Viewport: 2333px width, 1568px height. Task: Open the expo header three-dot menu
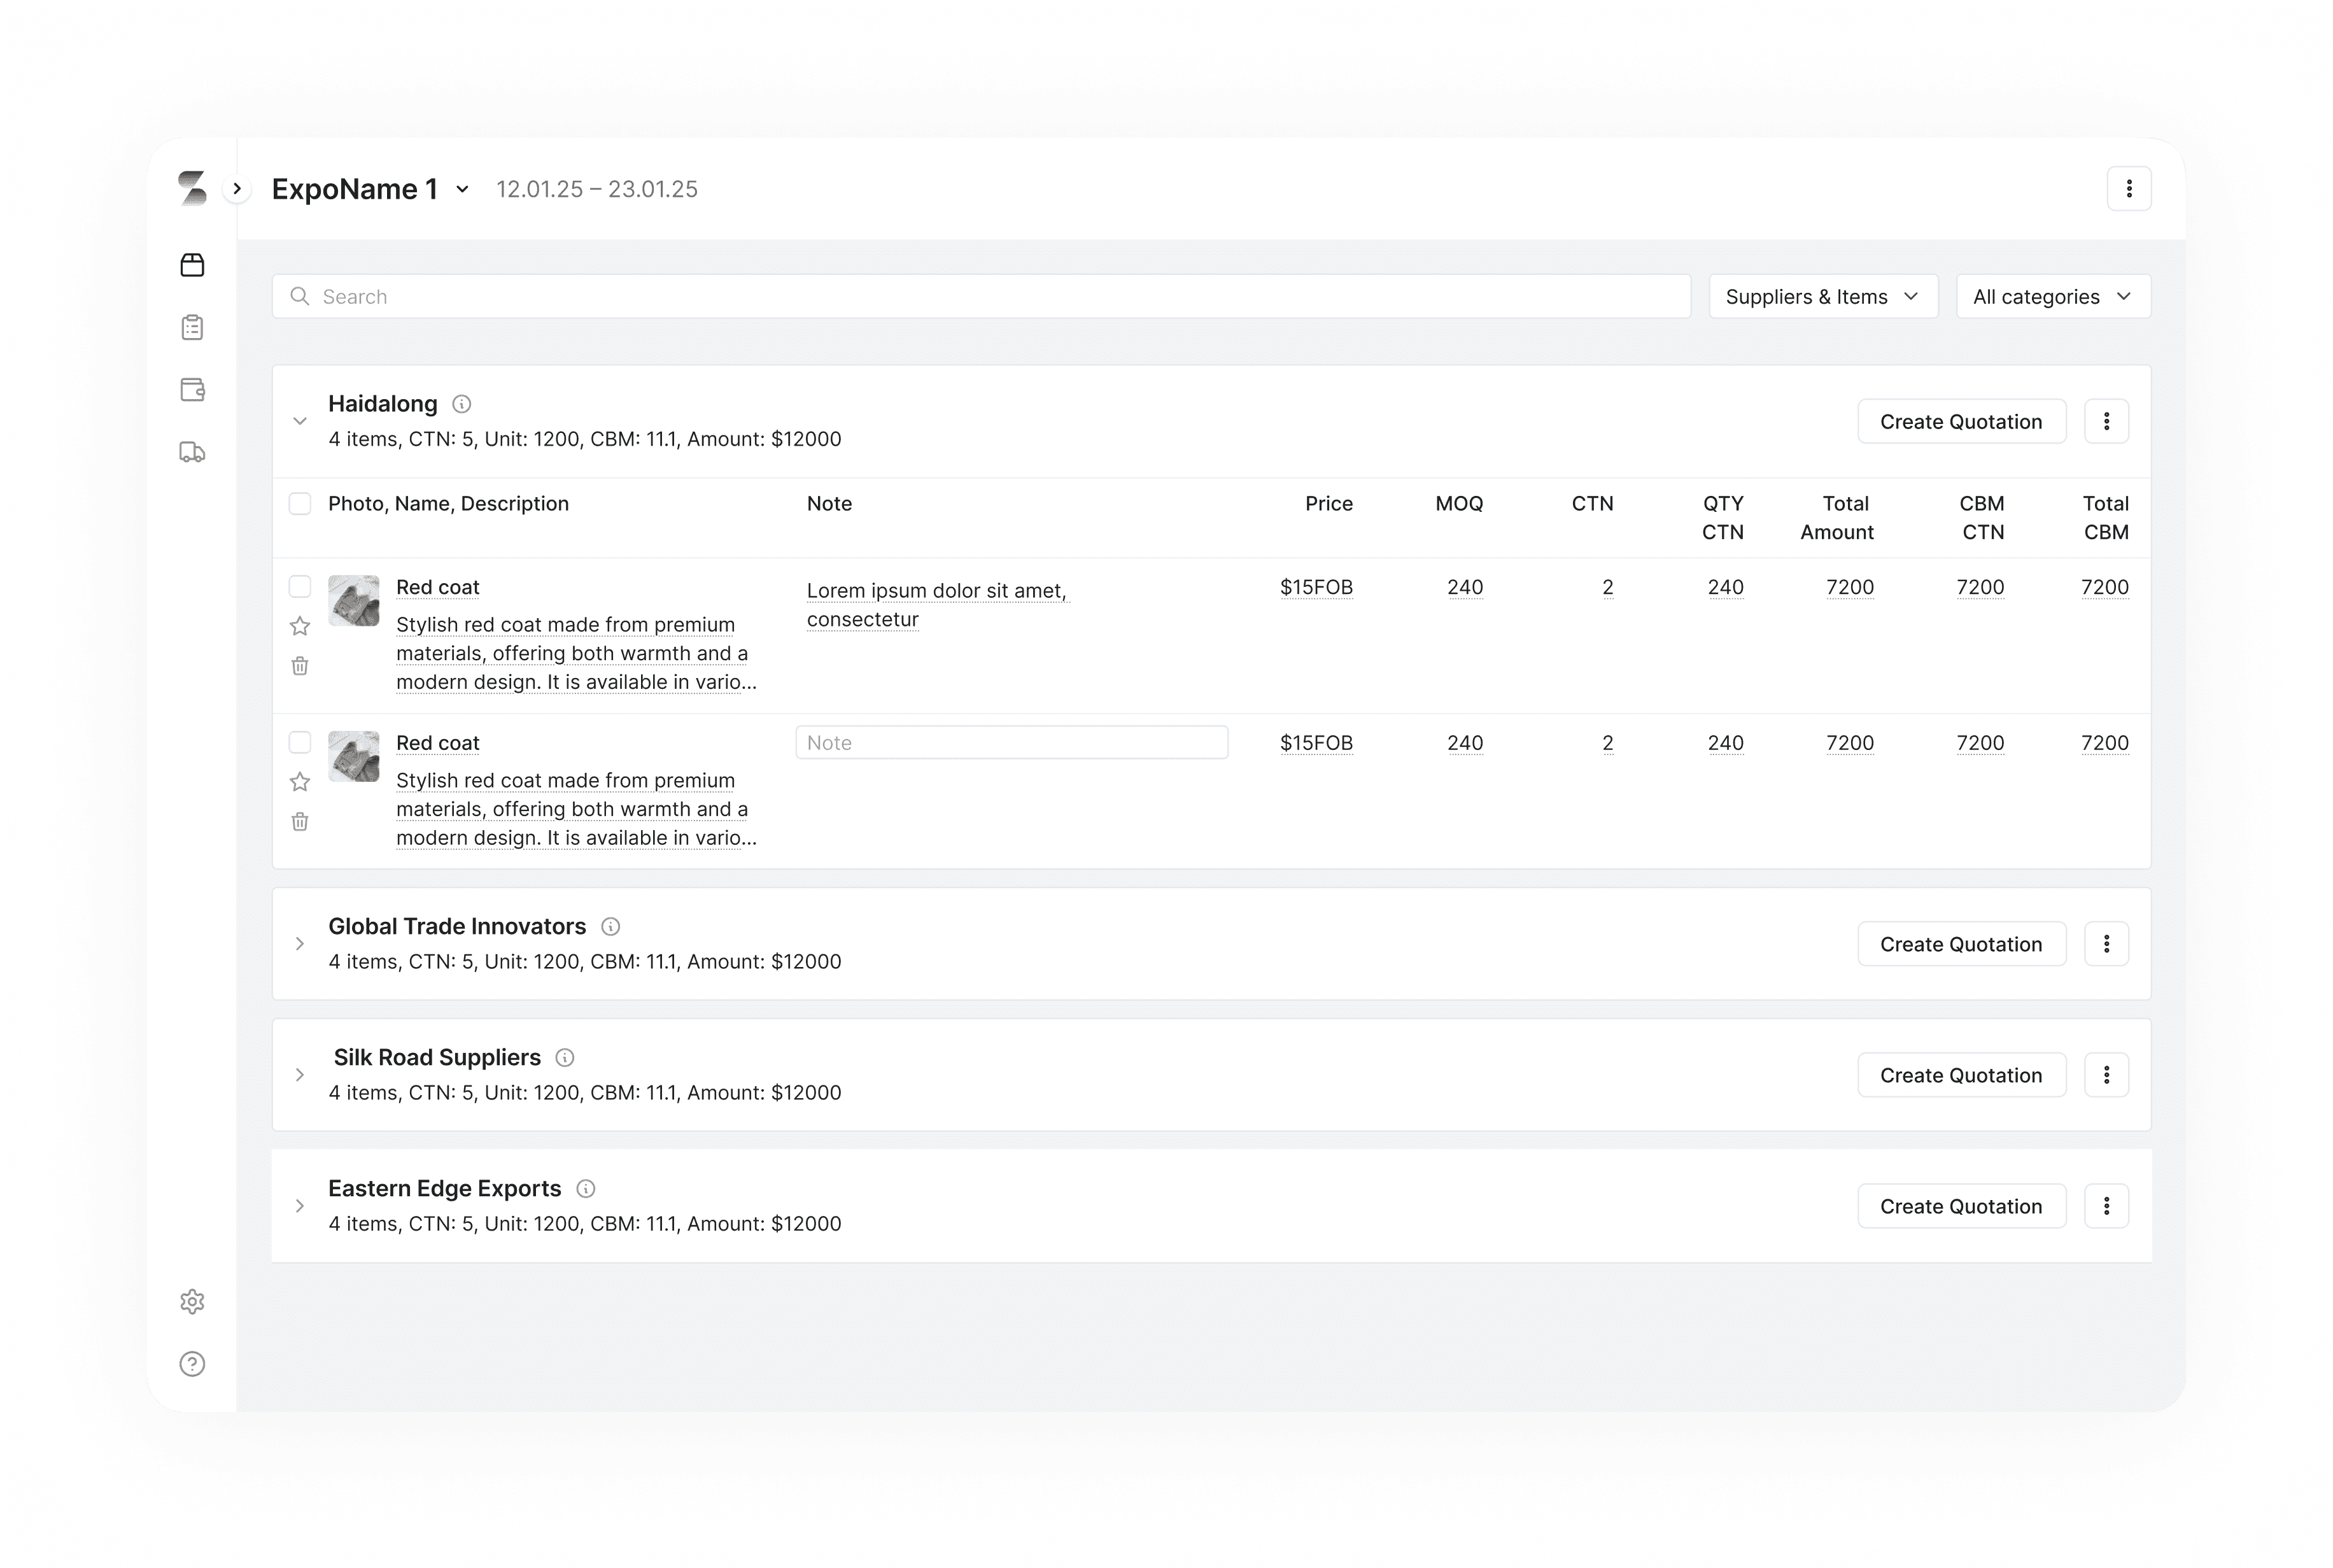click(x=2129, y=189)
